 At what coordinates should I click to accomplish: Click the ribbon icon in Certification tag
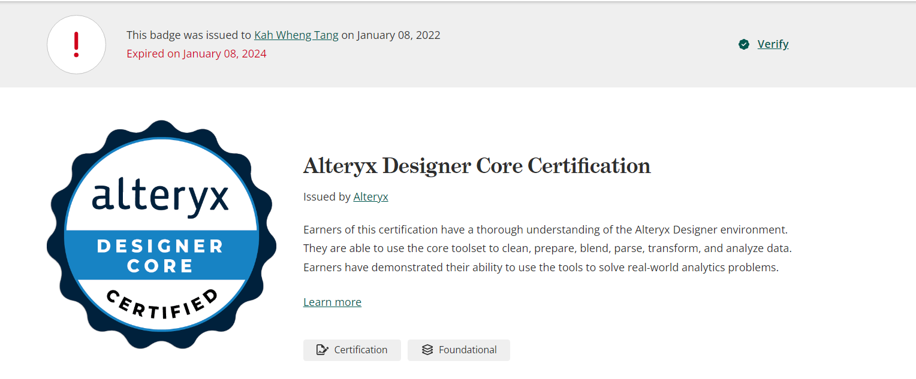[x=322, y=350]
